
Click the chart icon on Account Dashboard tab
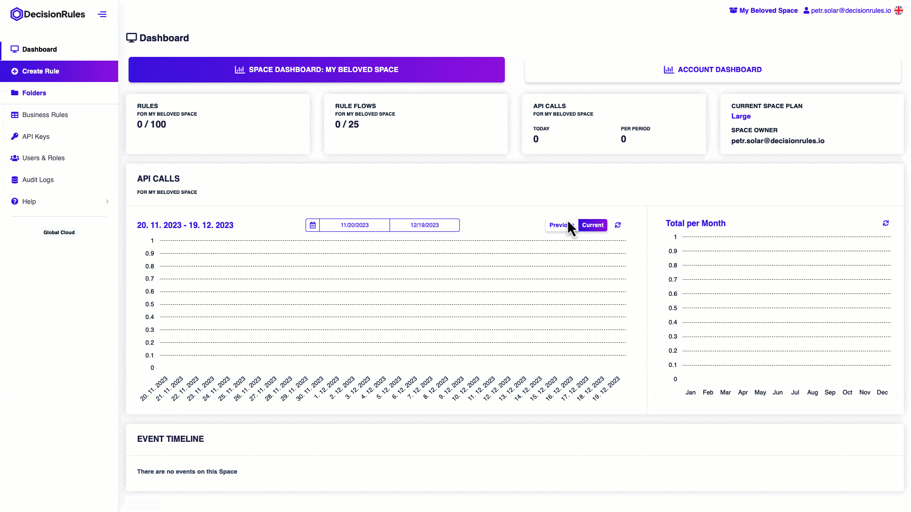pyautogui.click(x=669, y=70)
